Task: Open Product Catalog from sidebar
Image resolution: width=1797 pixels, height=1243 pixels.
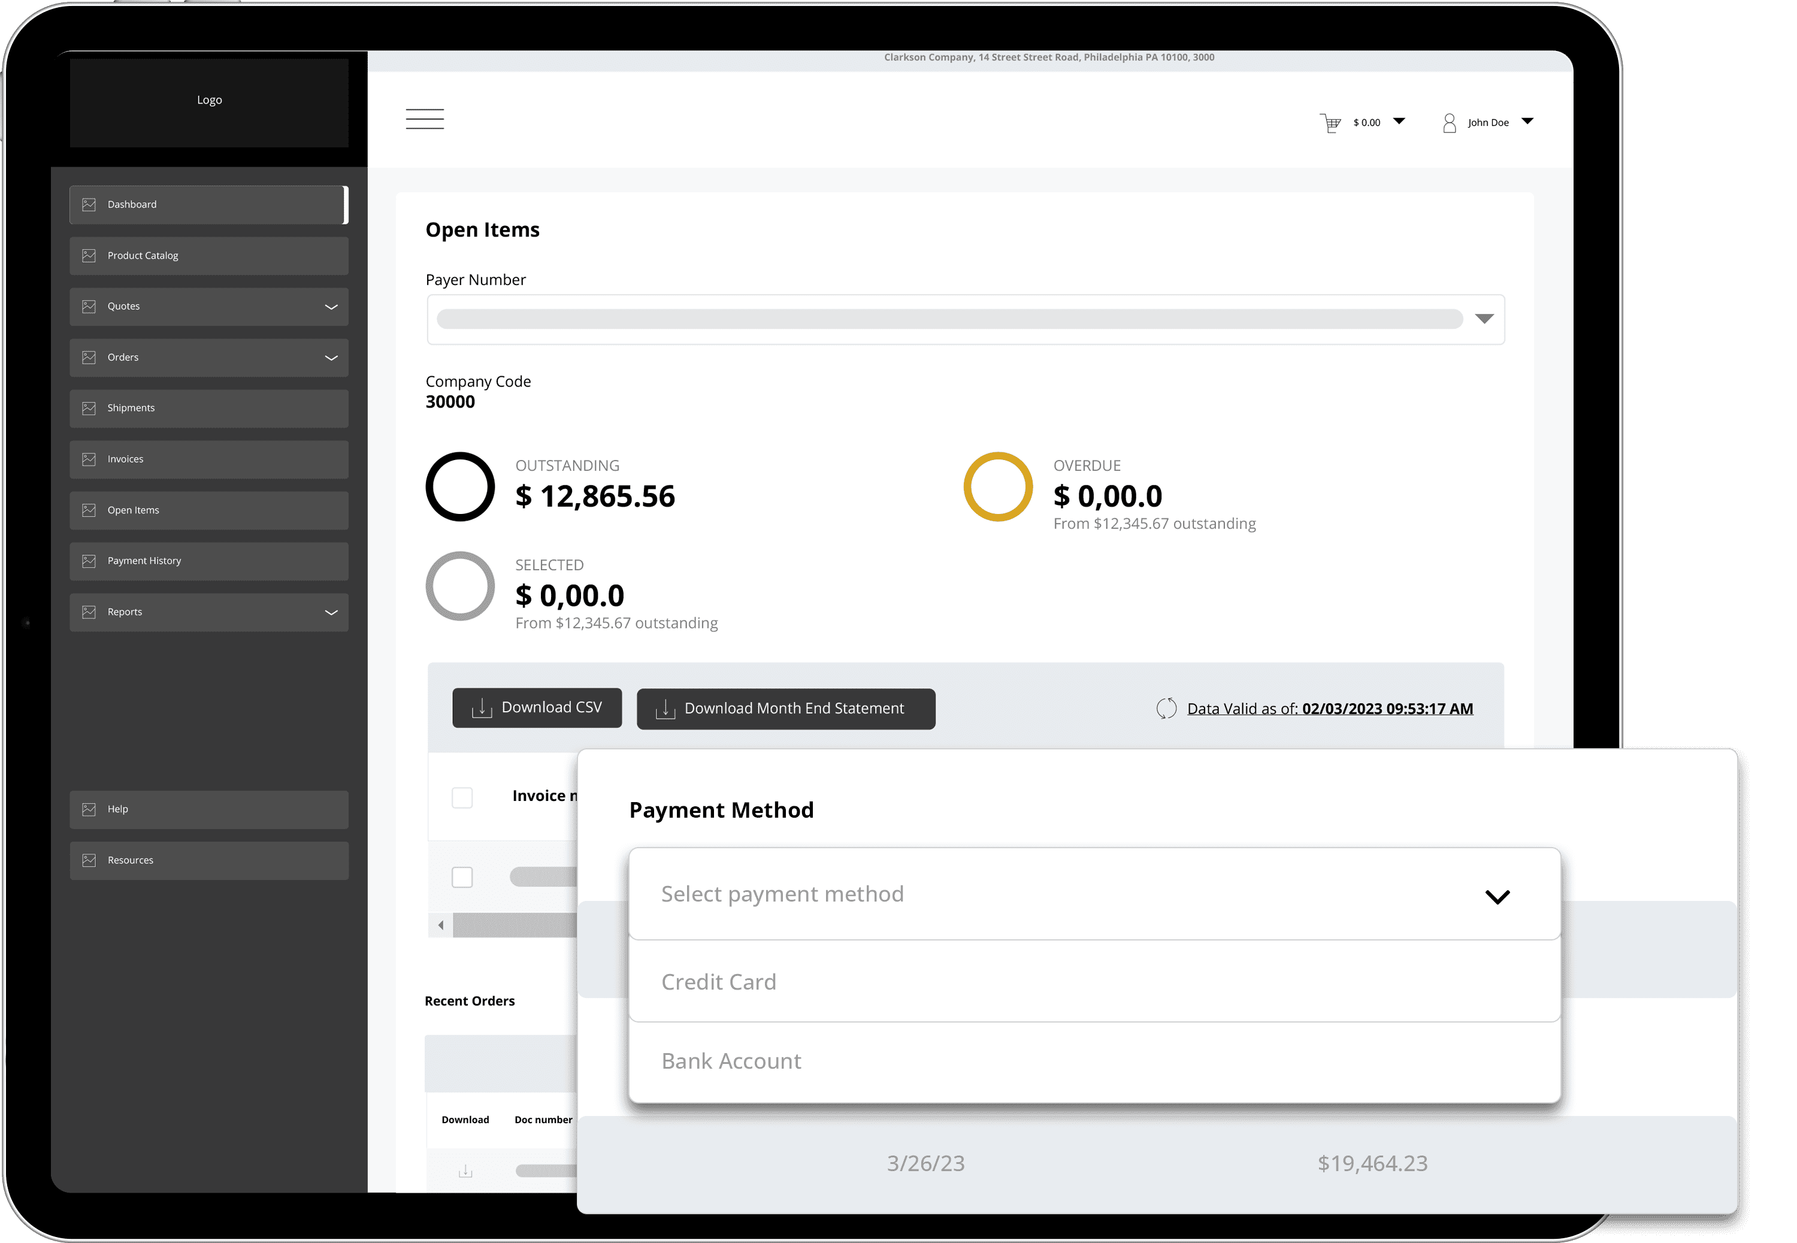Action: coord(208,255)
